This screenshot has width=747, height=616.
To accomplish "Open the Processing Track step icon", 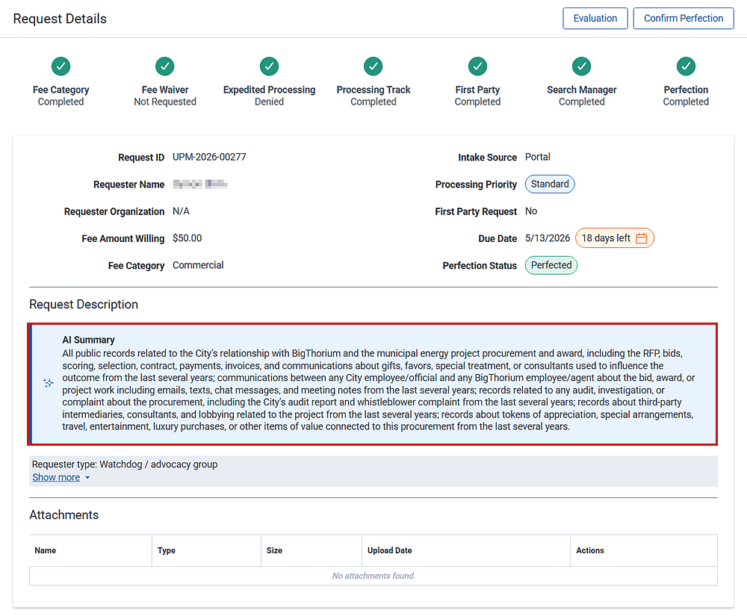I will point(373,66).
